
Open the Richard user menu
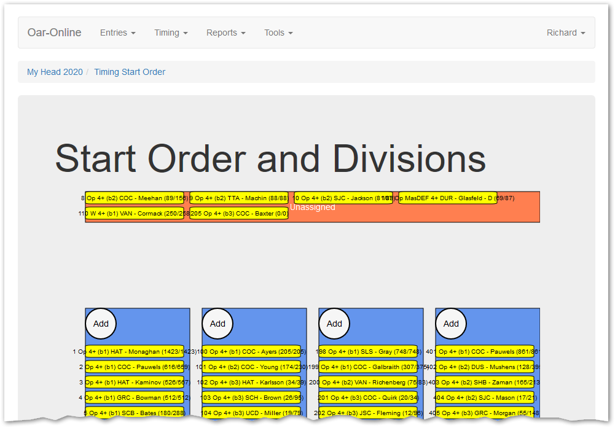[565, 33]
